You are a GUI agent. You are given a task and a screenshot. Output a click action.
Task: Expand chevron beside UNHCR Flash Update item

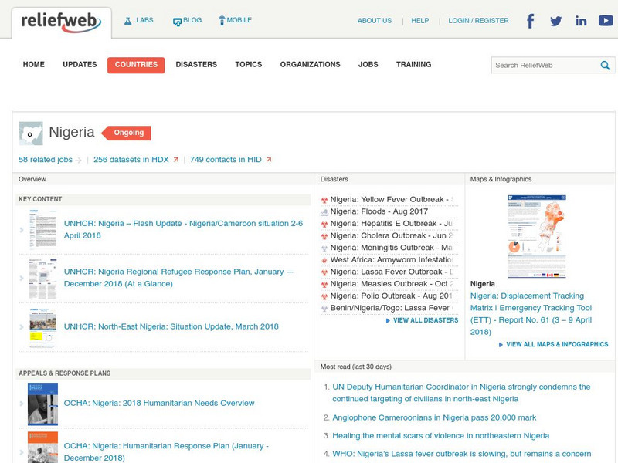pyautogui.click(x=22, y=230)
